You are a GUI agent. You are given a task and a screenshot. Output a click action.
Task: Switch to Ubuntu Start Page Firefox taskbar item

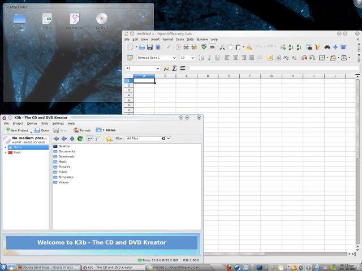click(49, 268)
